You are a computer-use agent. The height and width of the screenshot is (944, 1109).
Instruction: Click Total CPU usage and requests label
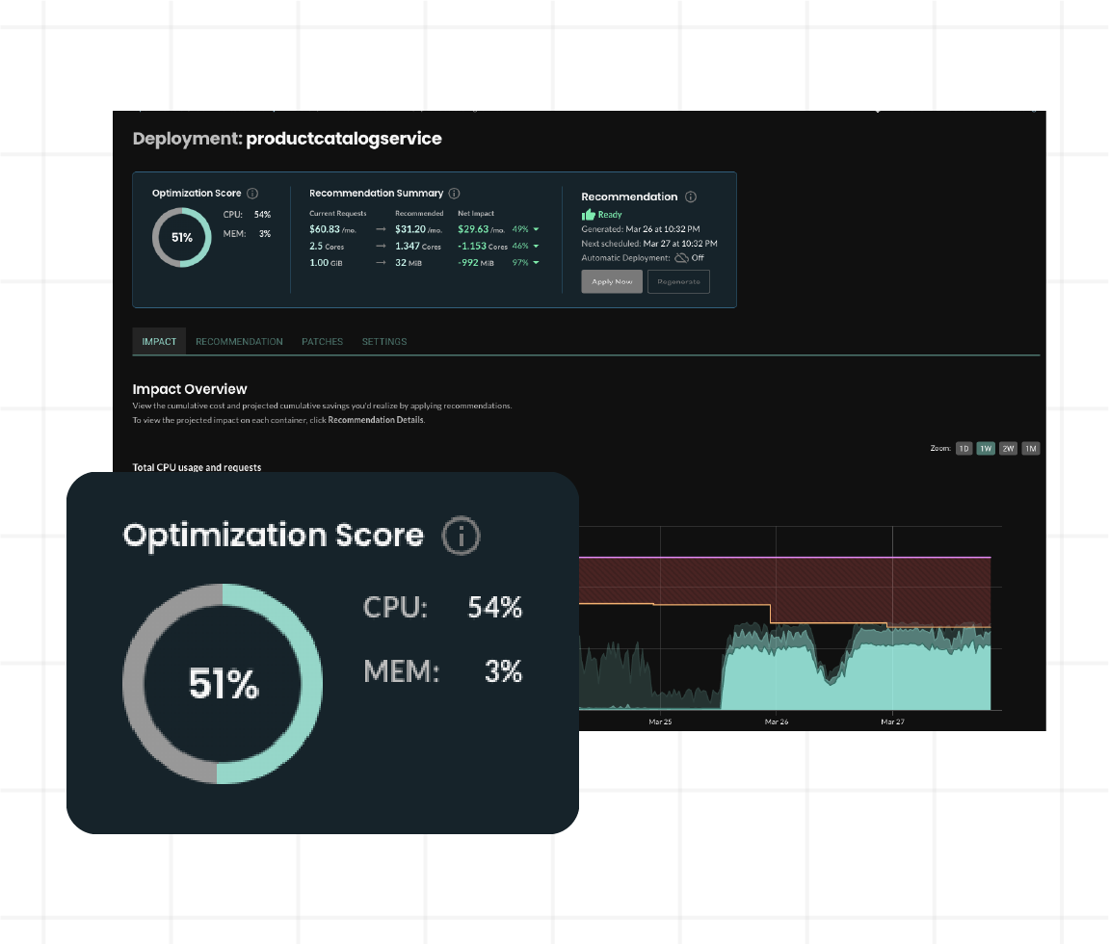[197, 467]
